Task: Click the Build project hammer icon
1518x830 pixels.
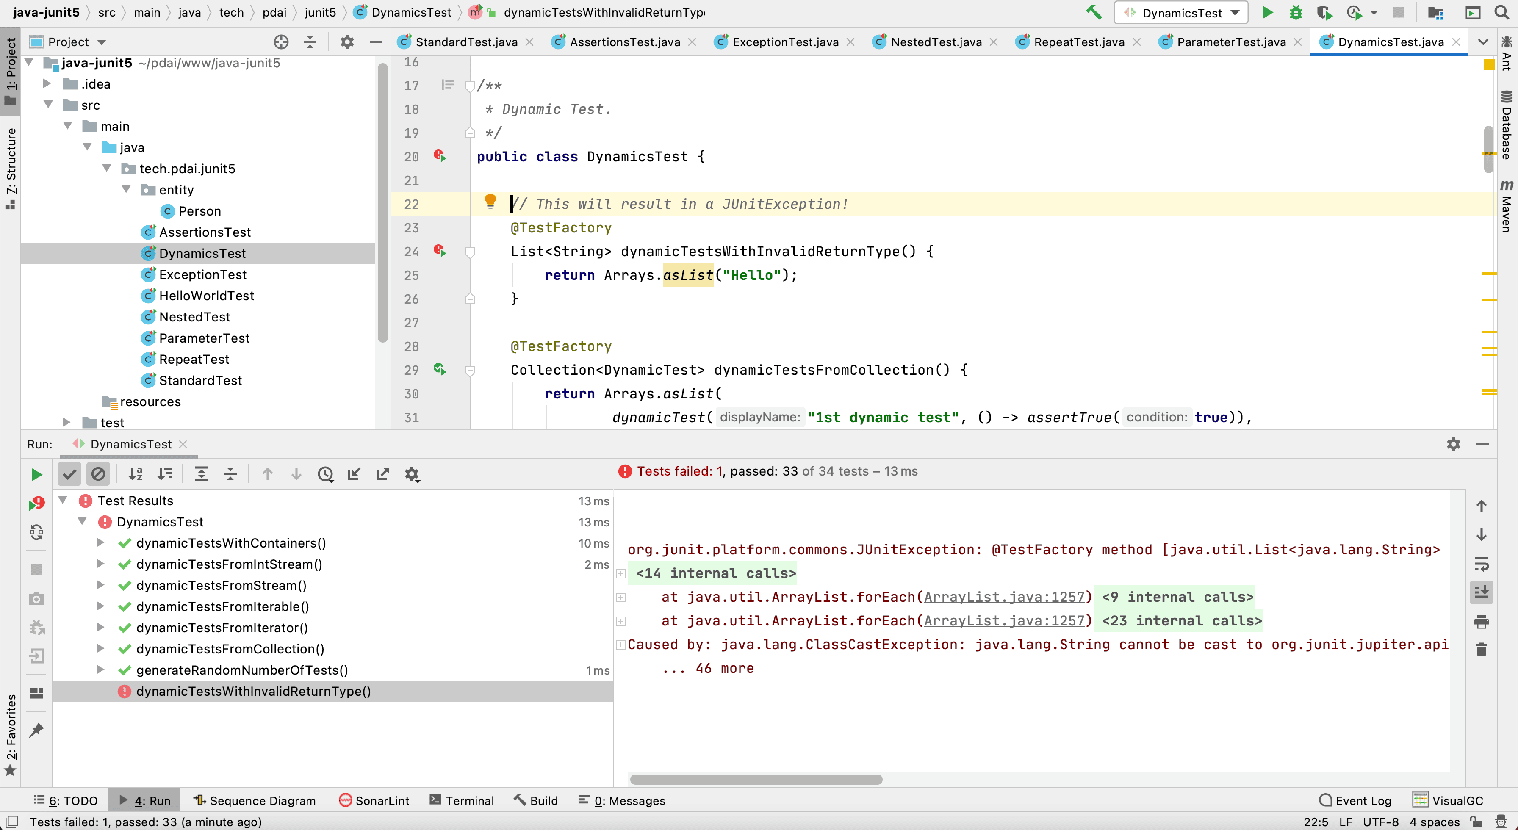Action: pyautogui.click(x=1094, y=12)
